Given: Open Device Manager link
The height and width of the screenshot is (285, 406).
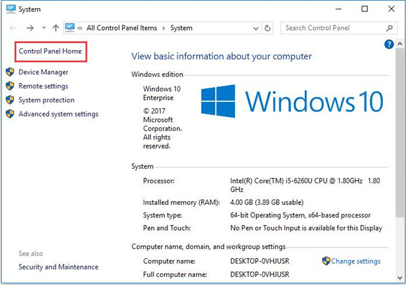Looking at the screenshot, I should click(43, 72).
